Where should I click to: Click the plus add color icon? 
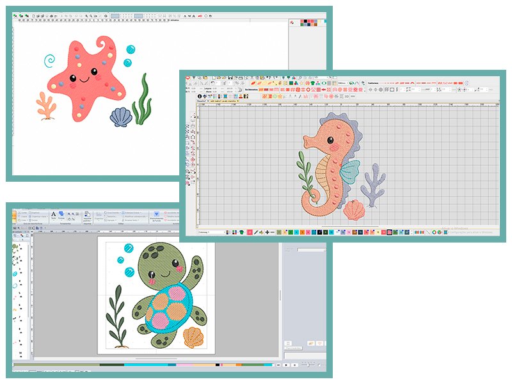pos(267,232)
